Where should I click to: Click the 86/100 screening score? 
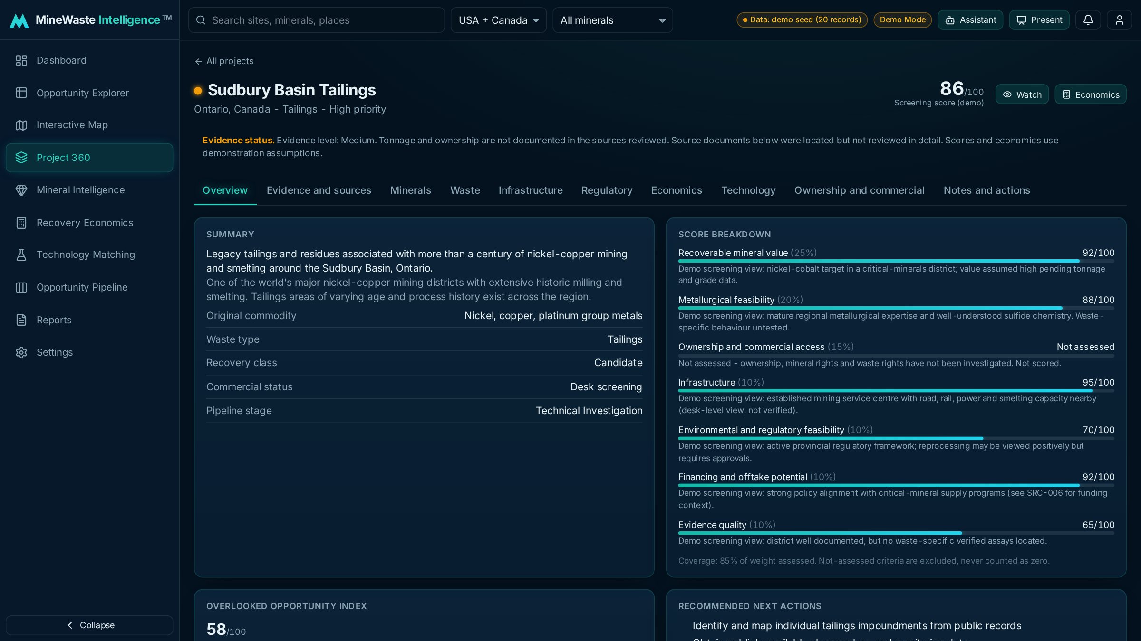[x=961, y=89]
